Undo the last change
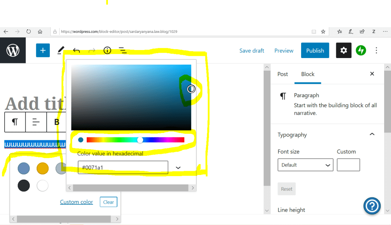 [77, 50]
